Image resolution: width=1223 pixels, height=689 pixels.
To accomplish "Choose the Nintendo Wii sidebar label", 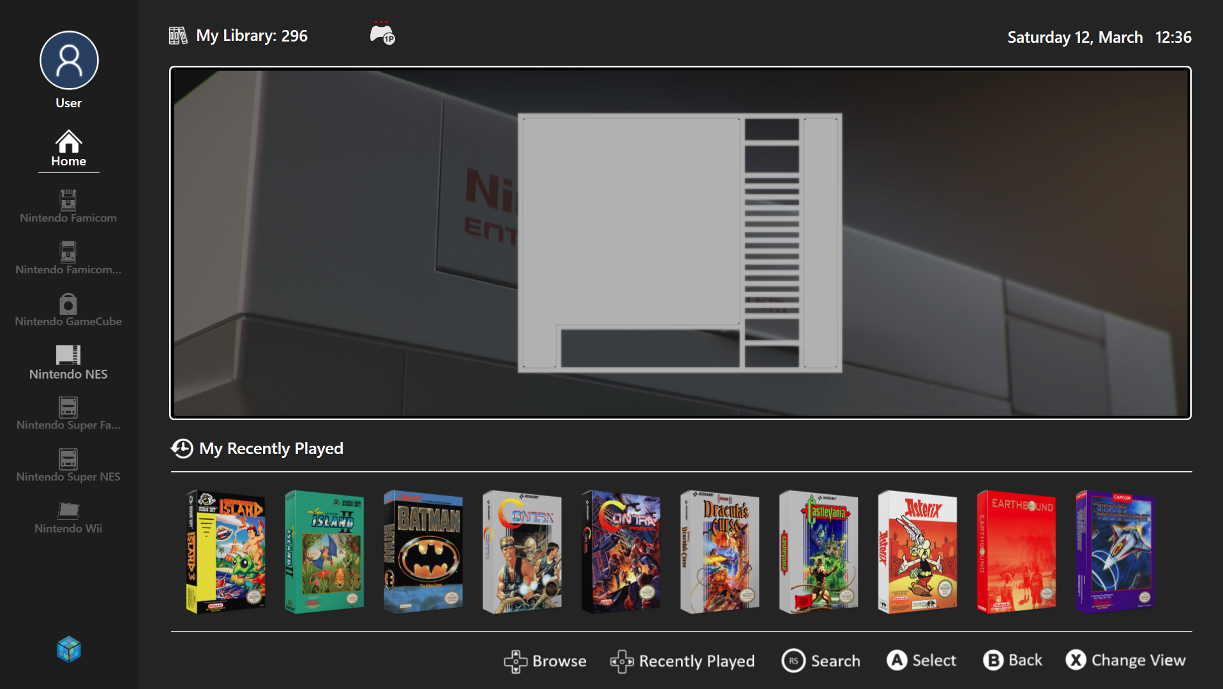I will 68,528.
